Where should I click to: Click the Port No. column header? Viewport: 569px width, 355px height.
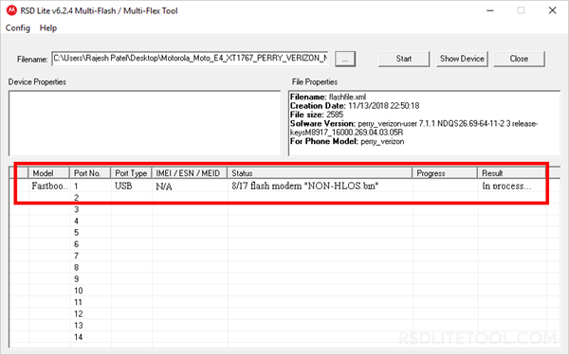(x=90, y=173)
